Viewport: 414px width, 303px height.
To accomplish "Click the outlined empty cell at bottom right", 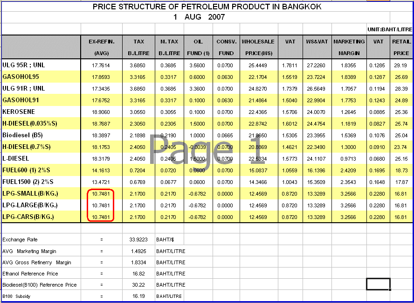I will click(378, 284).
